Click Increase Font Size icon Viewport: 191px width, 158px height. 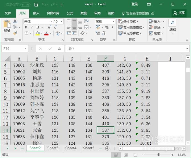tap(49, 27)
